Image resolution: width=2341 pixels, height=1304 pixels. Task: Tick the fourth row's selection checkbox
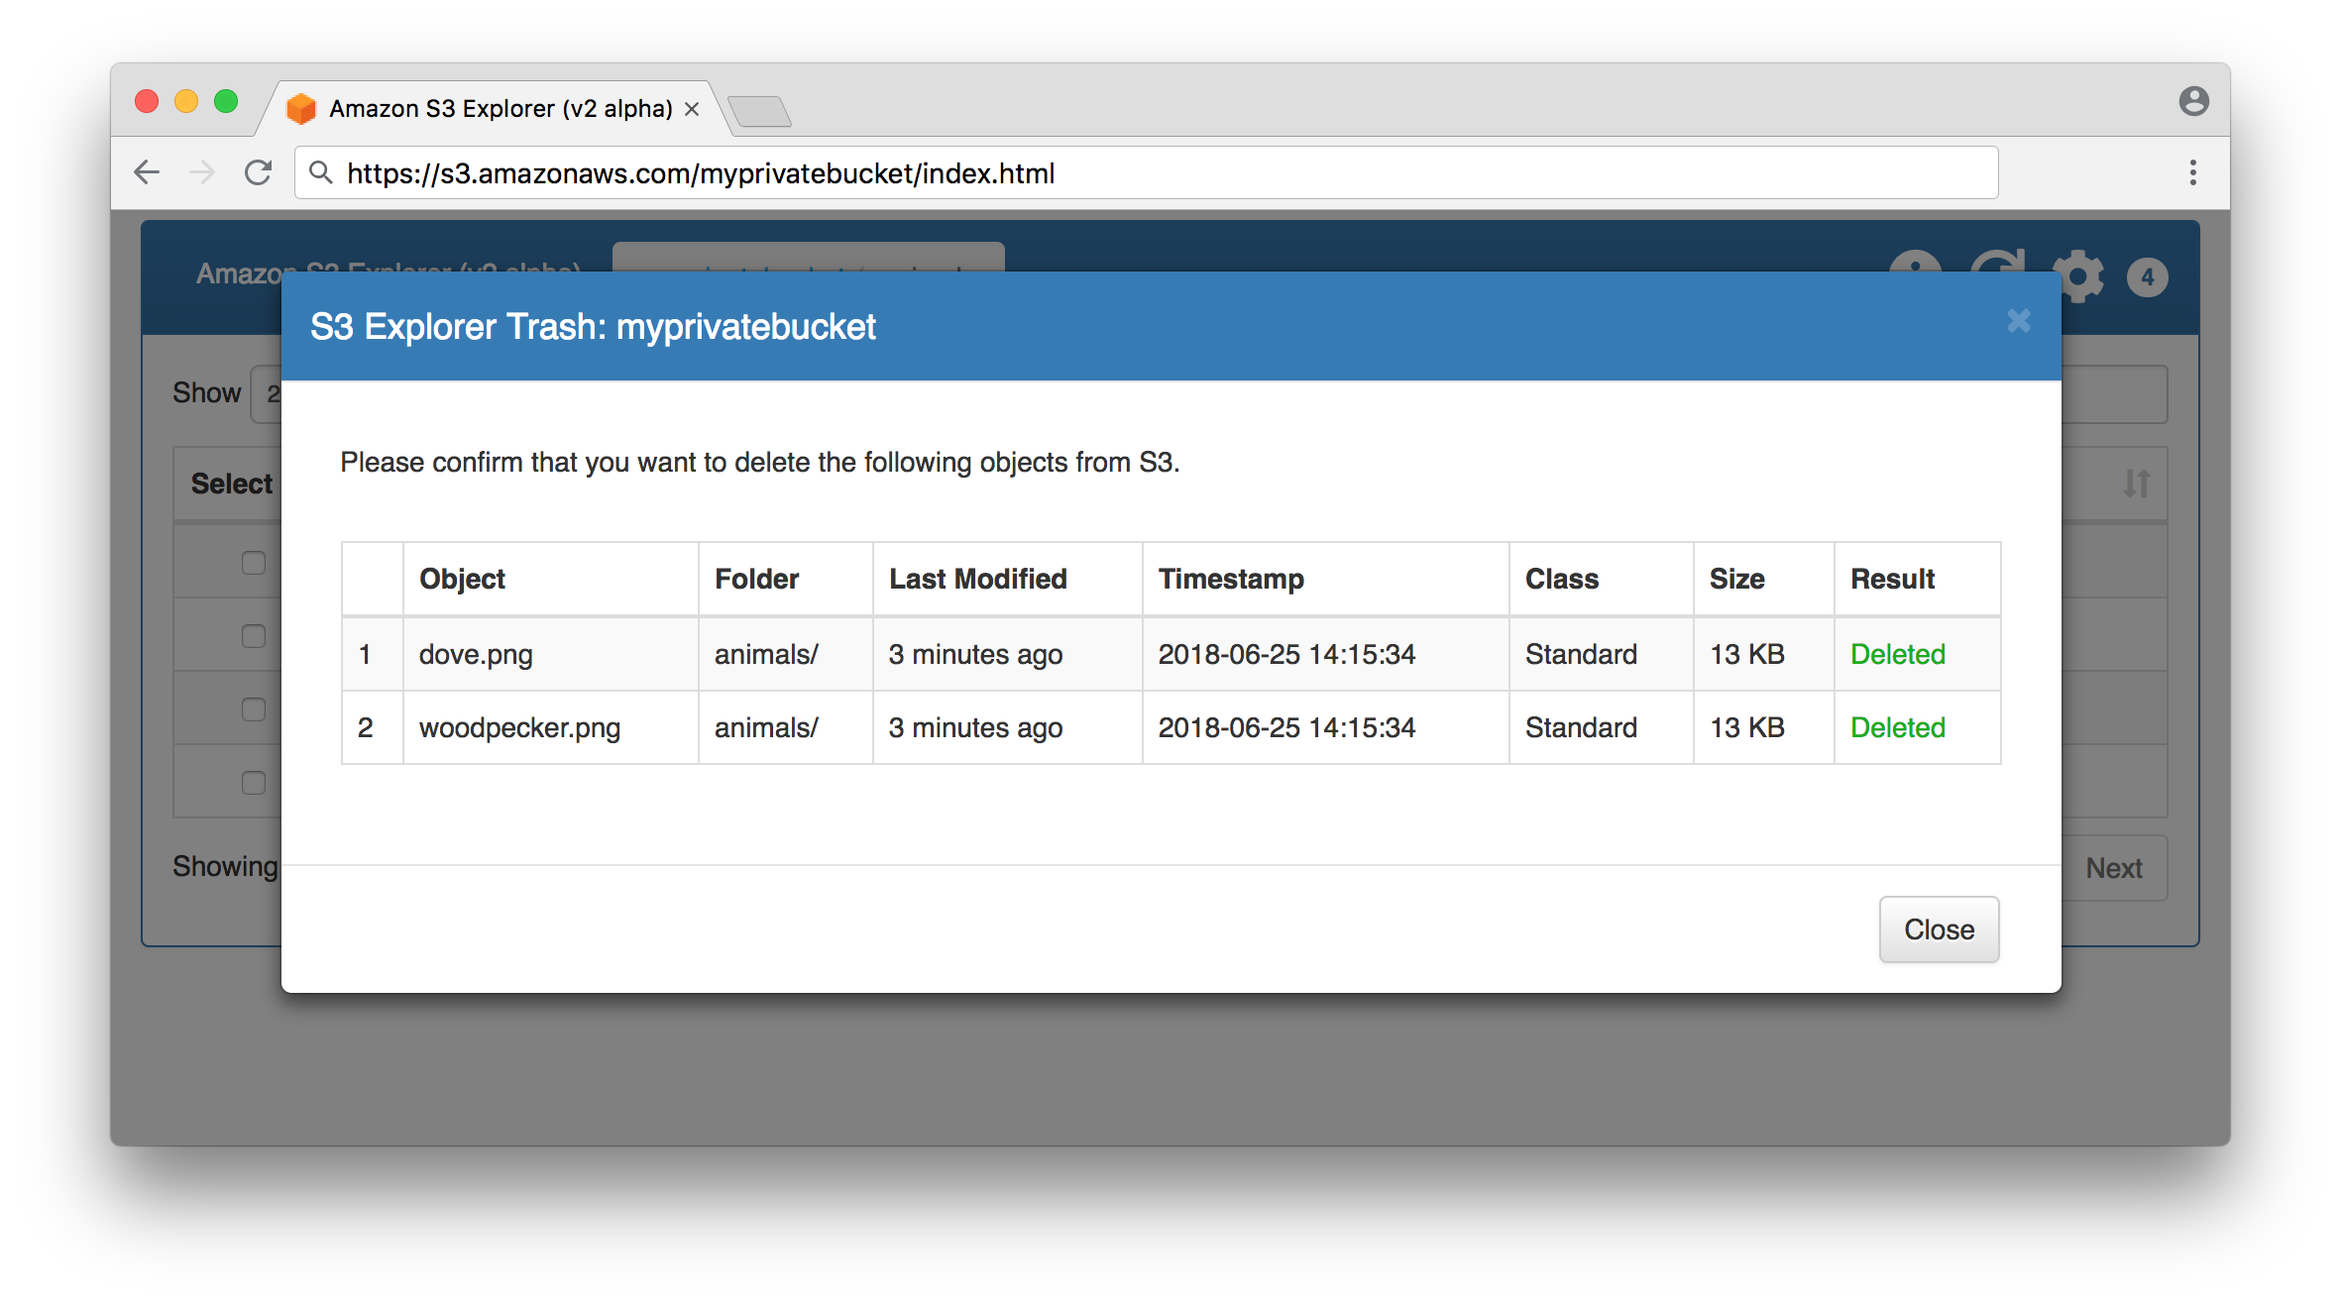coord(254,783)
